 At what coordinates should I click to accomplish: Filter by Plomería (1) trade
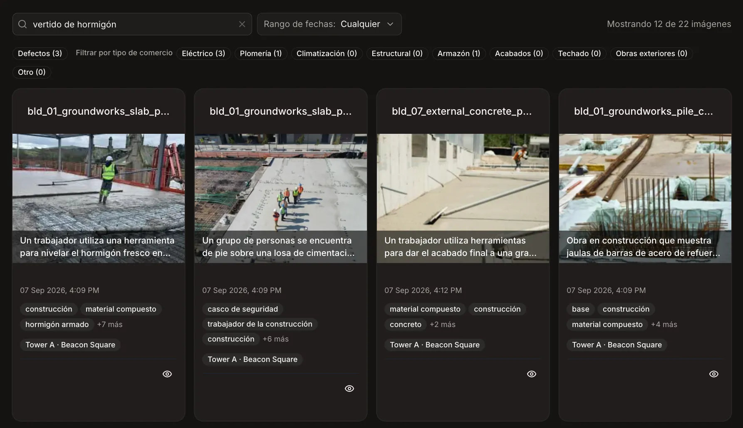(261, 54)
